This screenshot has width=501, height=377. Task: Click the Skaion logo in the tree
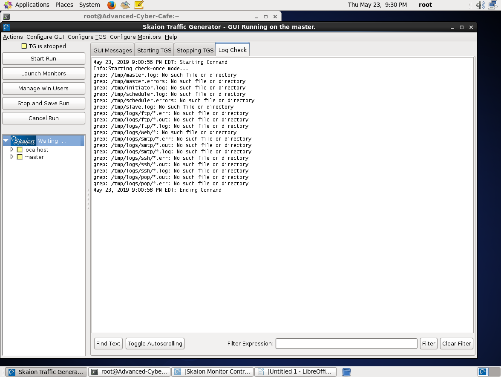[x=23, y=141]
